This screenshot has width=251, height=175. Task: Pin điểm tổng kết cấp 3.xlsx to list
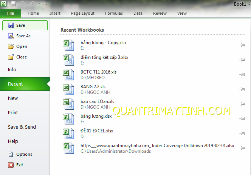(x=242, y=60)
